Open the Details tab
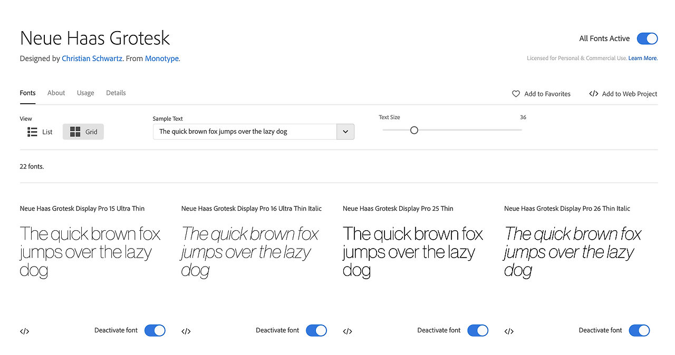Image resolution: width=675 pixels, height=355 pixels. [116, 93]
